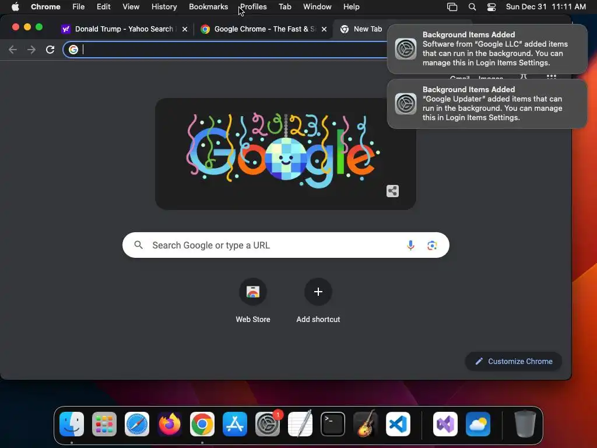Open the Google Updater background items notification
The image size is (597, 448).
click(x=487, y=104)
